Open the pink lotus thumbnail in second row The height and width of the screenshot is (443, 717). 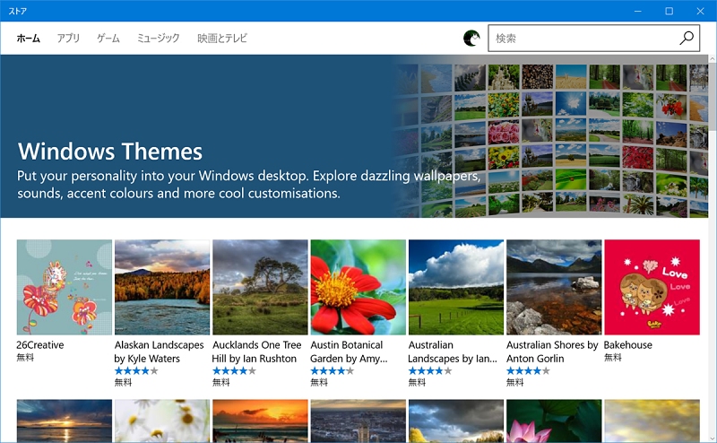[554, 421]
